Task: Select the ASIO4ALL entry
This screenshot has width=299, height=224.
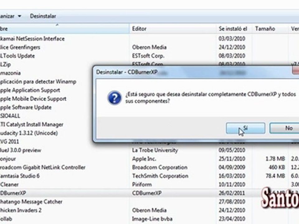Action: pos(10,116)
